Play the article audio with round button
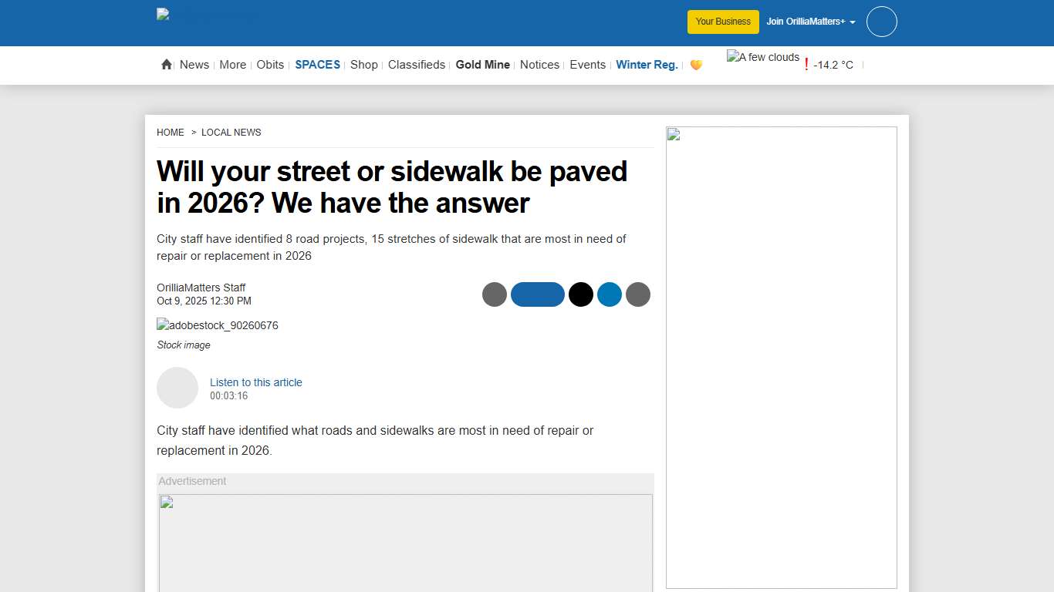This screenshot has width=1054, height=592. [177, 388]
